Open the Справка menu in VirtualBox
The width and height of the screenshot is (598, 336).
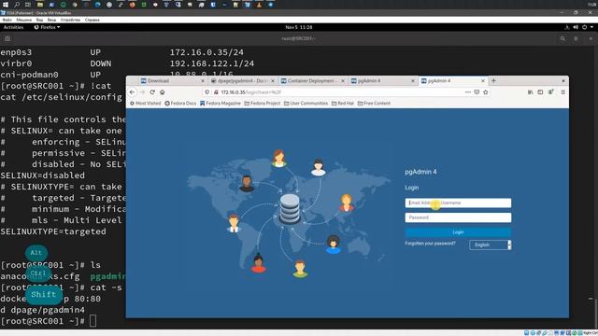click(92, 20)
